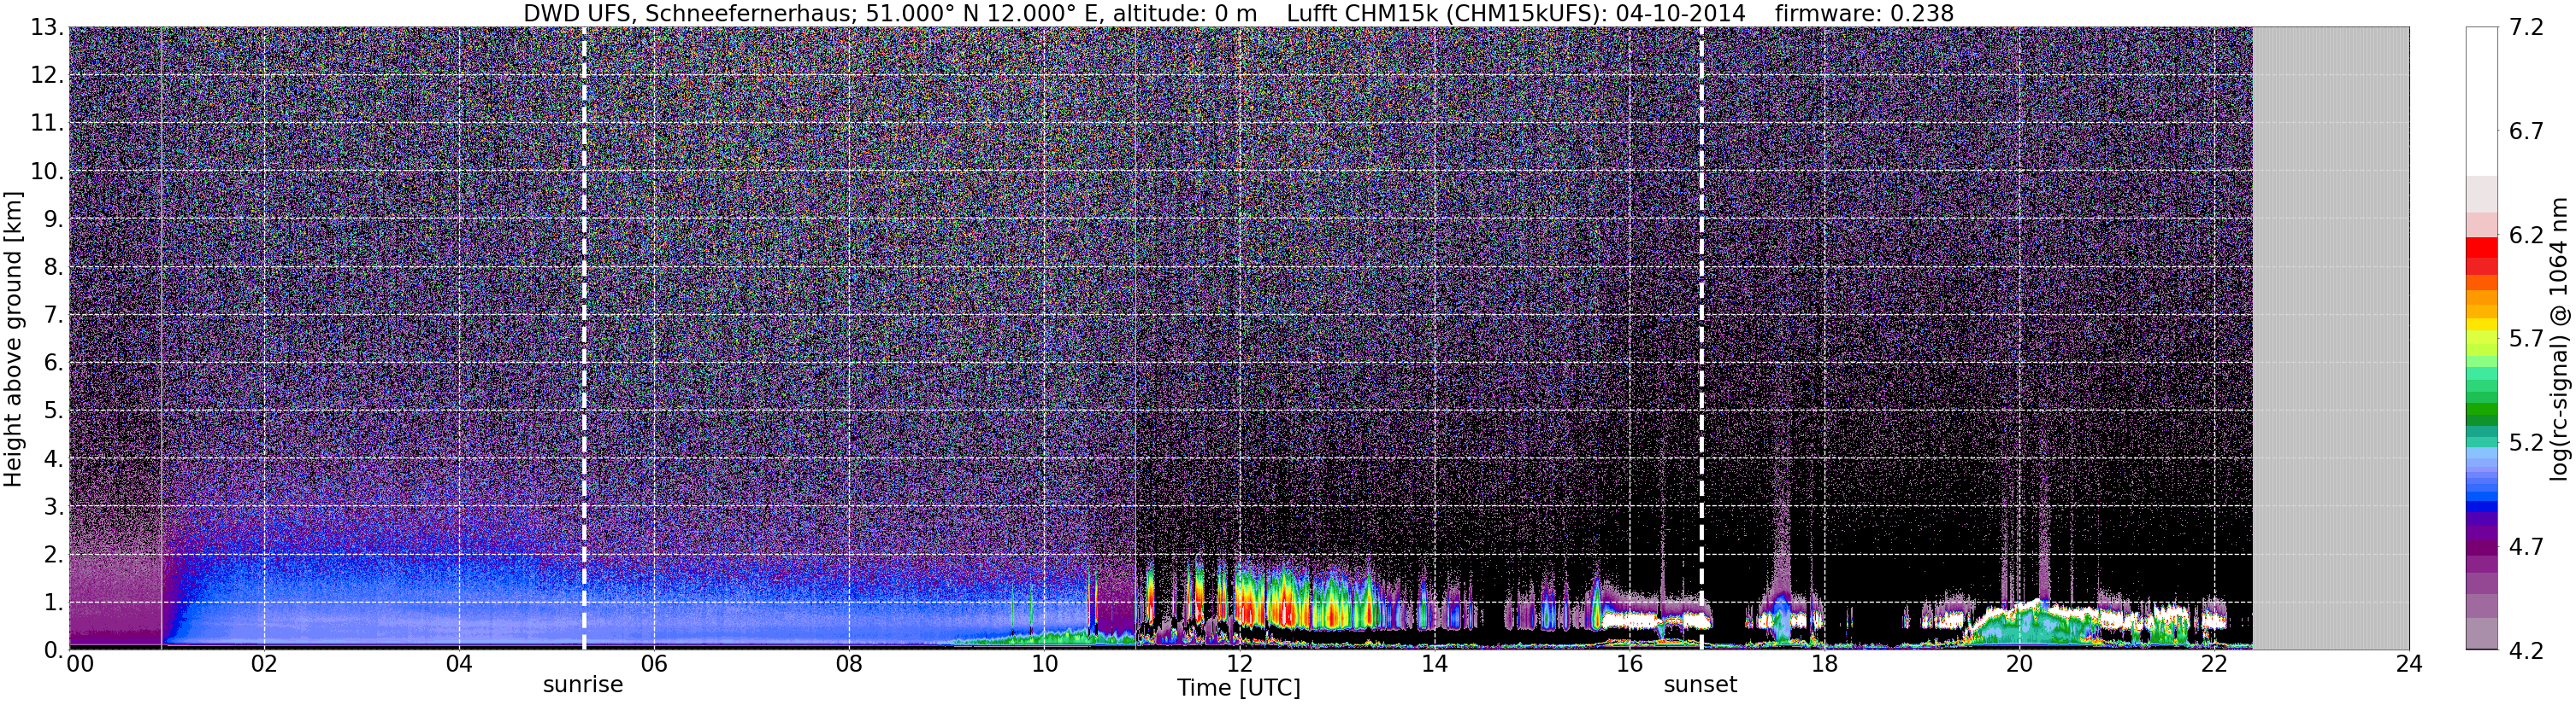
Task: Click the colorbar '5.2' value label
Action: (x=2526, y=442)
